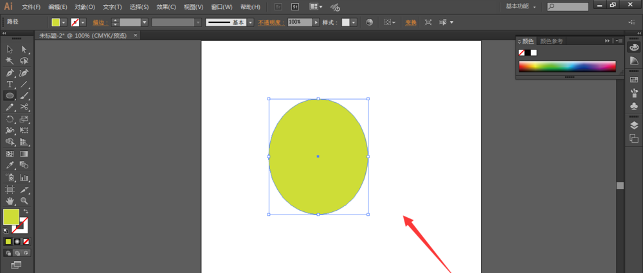Select the Lasso tool

click(x=24, y=61)
